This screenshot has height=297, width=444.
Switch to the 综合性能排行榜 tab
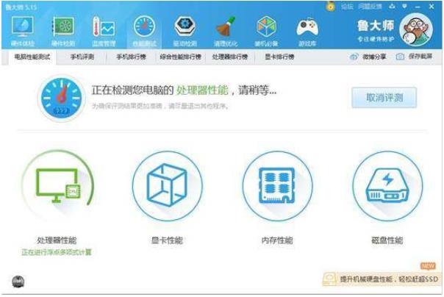[x=180, y=57]
